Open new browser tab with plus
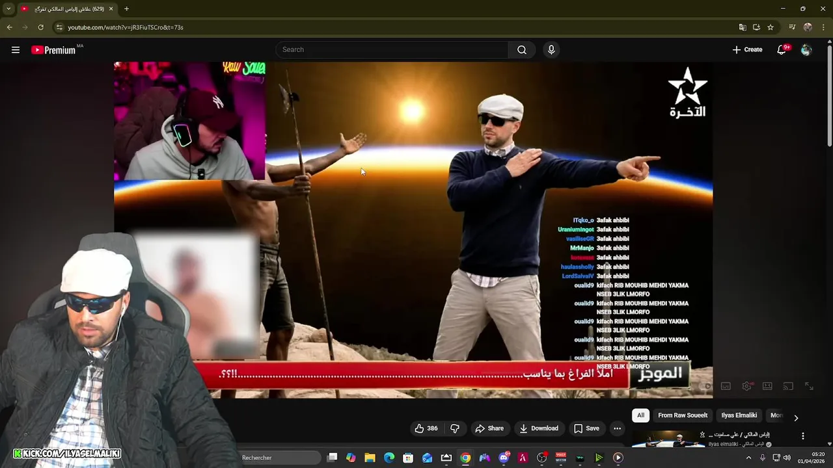This screenshot has height=468, width=833. (126, 9)
